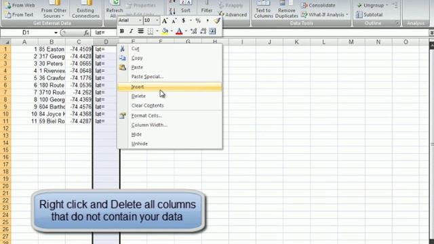The width and height of the screenshot is (434, 244).
Task: Open the font size 10 dropdown
Action: coord(157,20)
